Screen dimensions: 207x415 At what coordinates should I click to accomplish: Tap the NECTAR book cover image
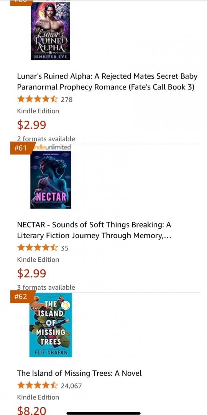pos(51,180)
